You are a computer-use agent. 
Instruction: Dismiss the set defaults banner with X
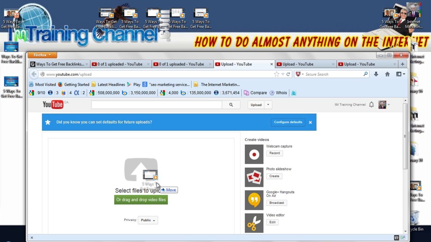click(x=310, y=122)
